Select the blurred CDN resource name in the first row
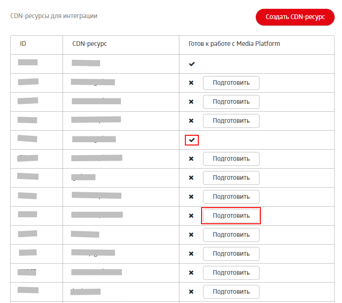 [86, 63]
